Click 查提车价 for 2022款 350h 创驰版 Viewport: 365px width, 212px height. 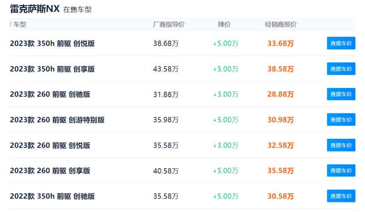[x=341, y=196]
